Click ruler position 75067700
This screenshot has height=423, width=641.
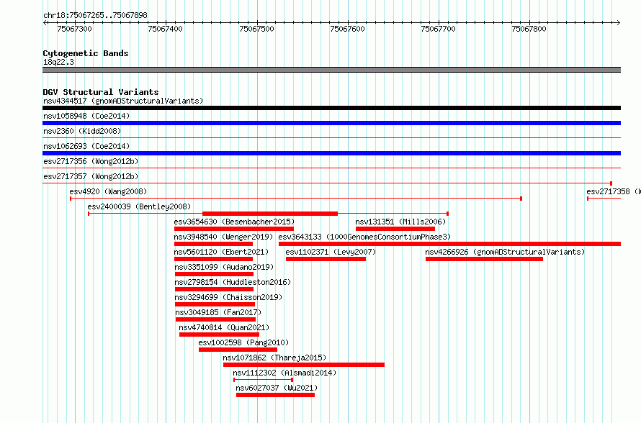pyautogui.click(x=438, y=29)
